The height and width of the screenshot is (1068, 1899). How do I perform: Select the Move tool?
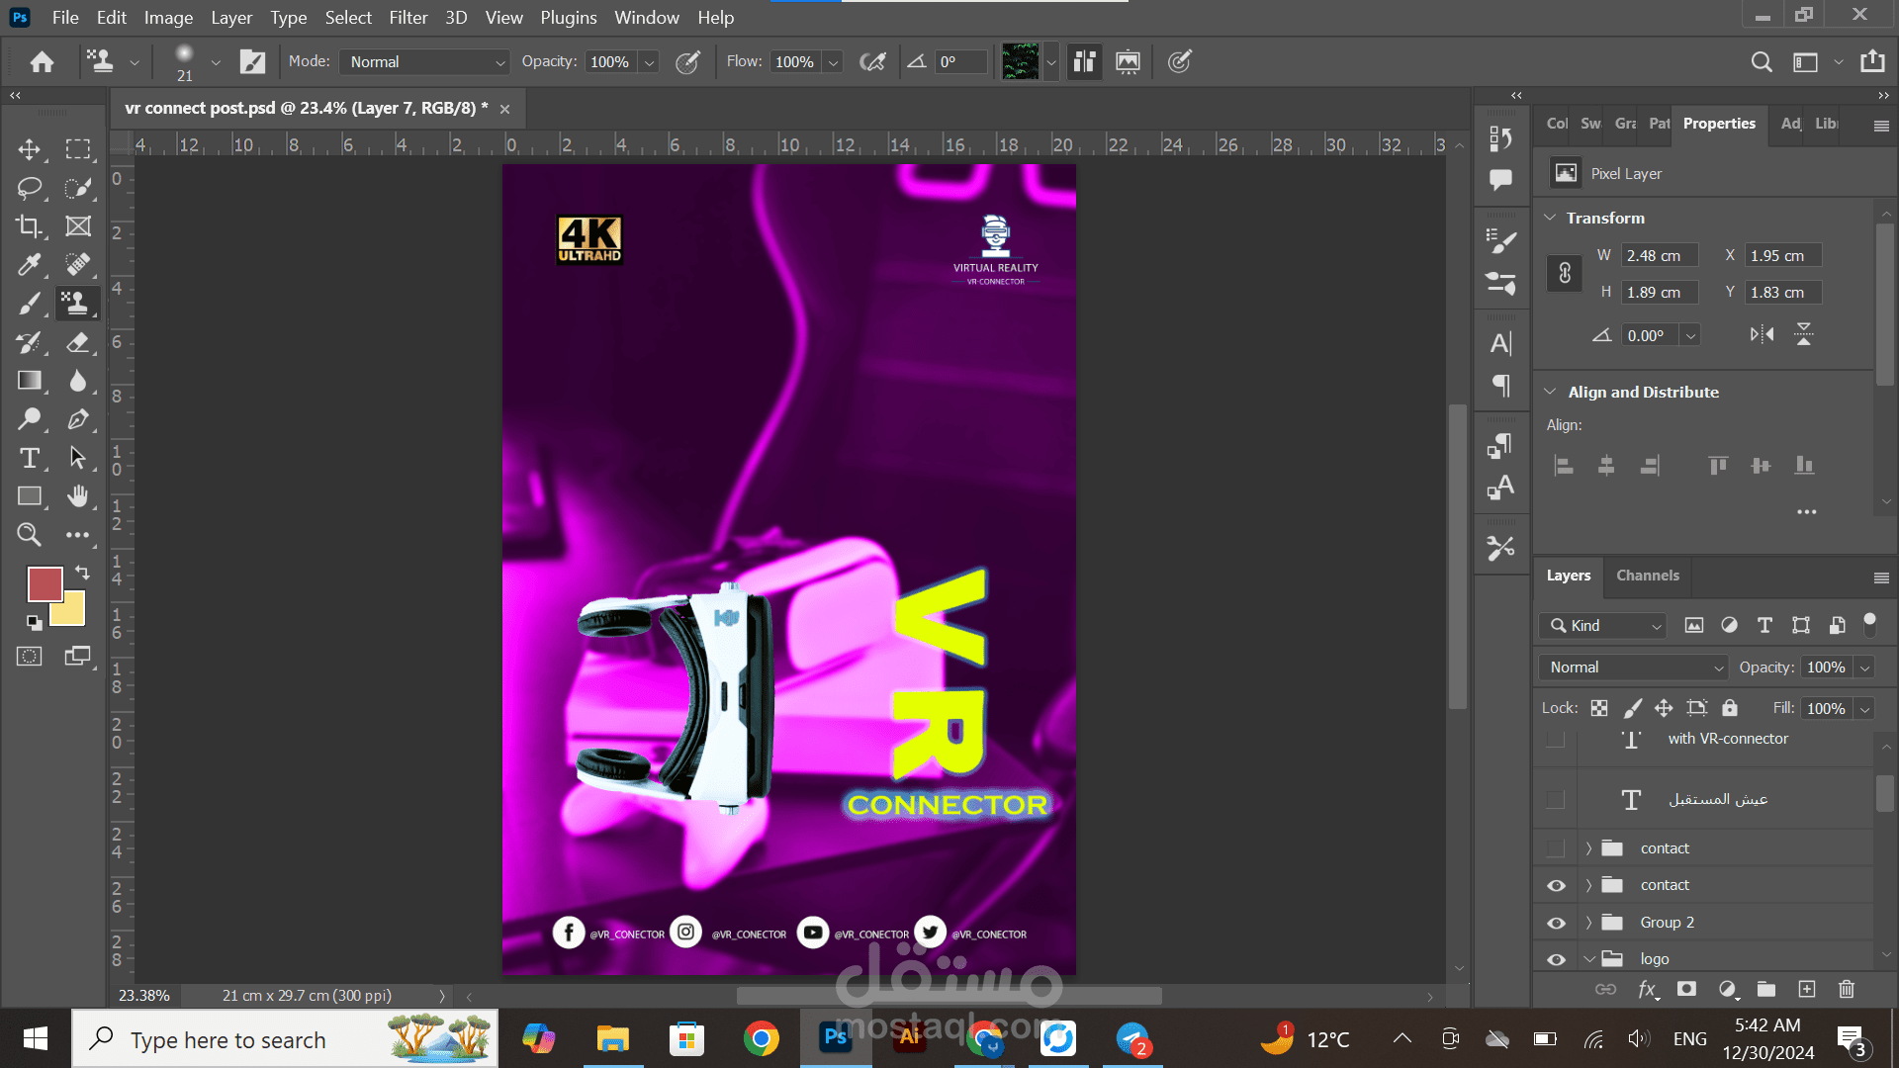click(29, 149)
